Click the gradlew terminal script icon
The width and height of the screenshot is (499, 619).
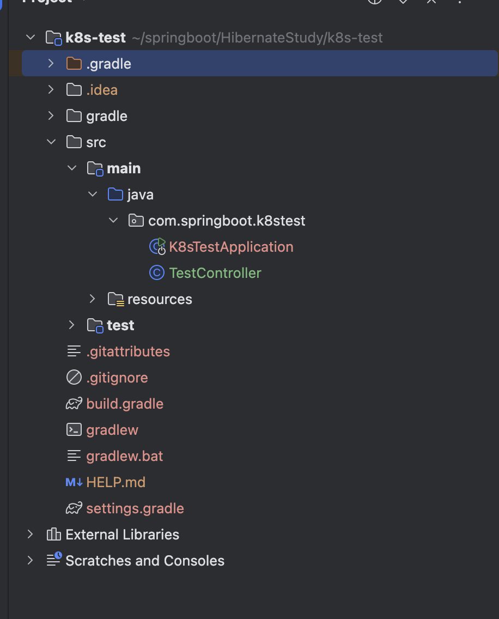click(74, 430)
